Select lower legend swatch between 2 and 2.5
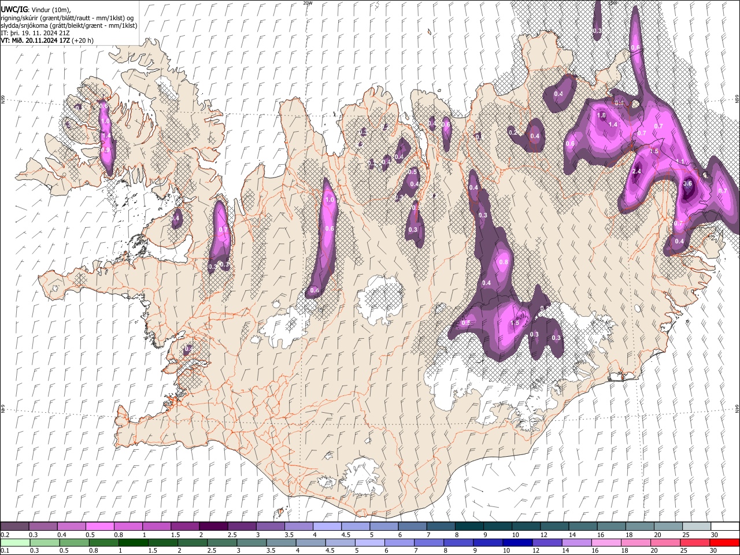This screenshot has width=740, height=555. click(x=192, y=542)
